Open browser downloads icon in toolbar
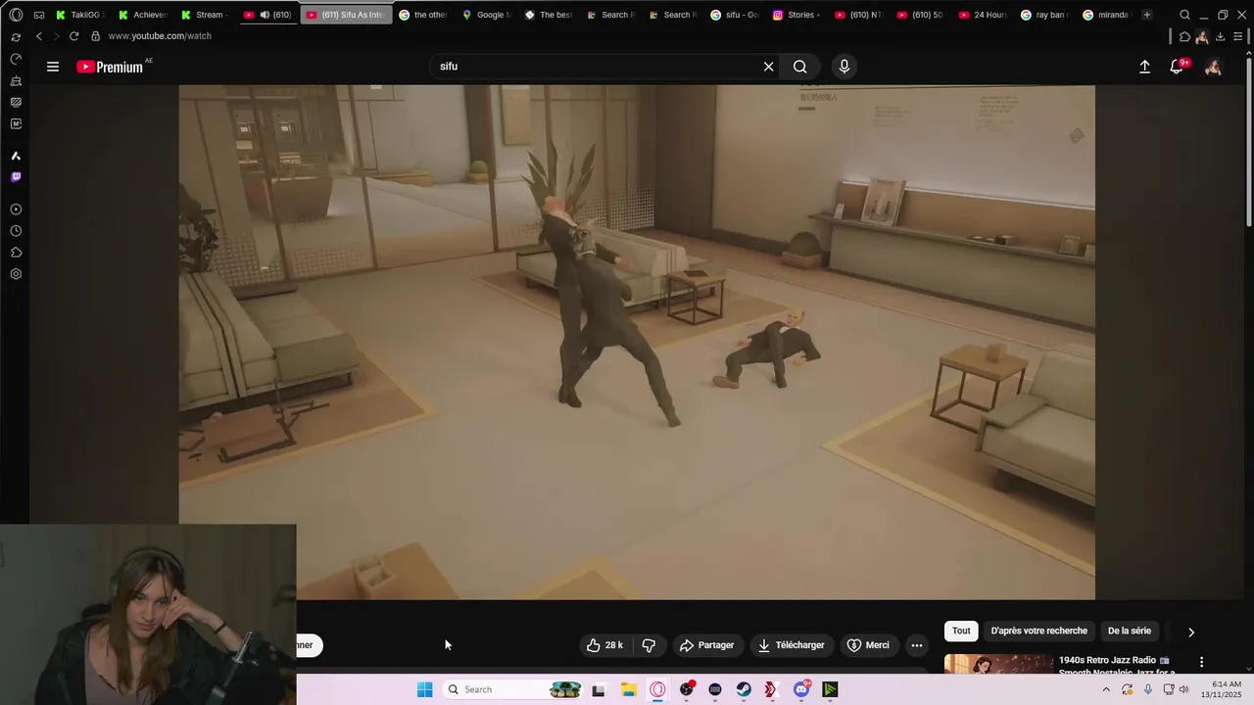 coord(1220,36)
